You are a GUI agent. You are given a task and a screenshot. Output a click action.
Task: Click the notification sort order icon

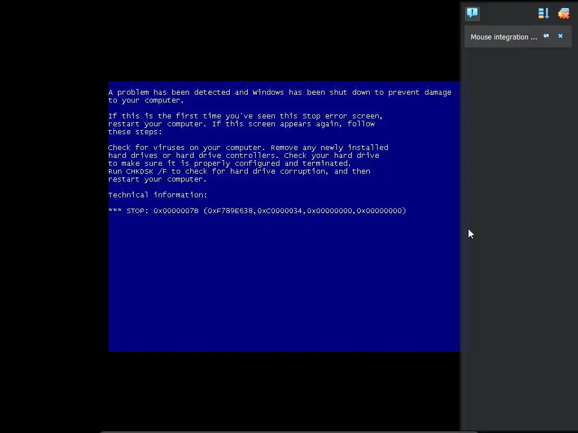pos(544,14)
